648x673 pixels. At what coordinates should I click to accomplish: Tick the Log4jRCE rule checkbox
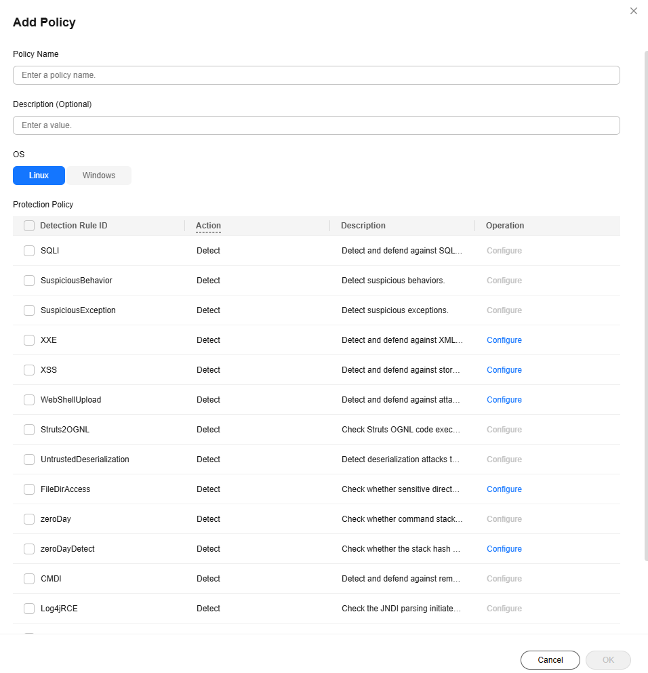tap(29, 609)
